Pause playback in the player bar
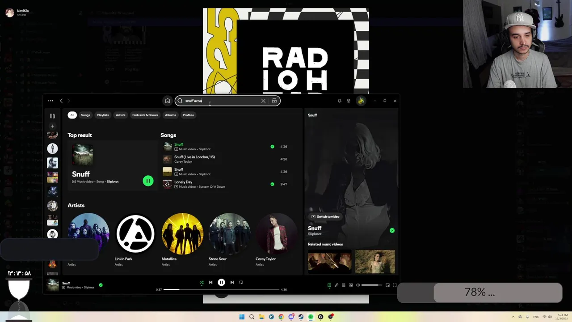Image resolution: width=572 pixels, height=322 pixels. pyautogui.click(x=221, y=282)
